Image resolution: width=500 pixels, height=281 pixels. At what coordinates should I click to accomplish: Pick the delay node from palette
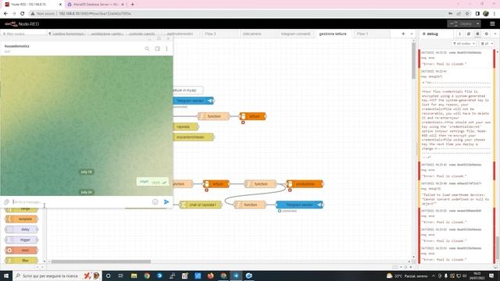22,229
